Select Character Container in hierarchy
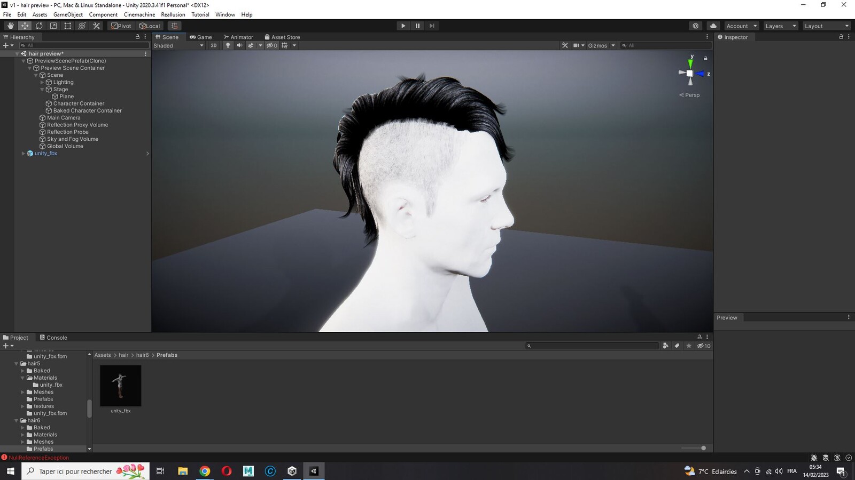The height and width of the screenshot is (480, 855). click(79, 103)
